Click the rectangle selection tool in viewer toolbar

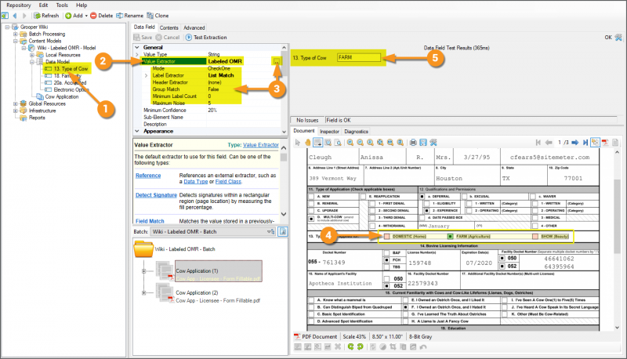tap(317, 143)
